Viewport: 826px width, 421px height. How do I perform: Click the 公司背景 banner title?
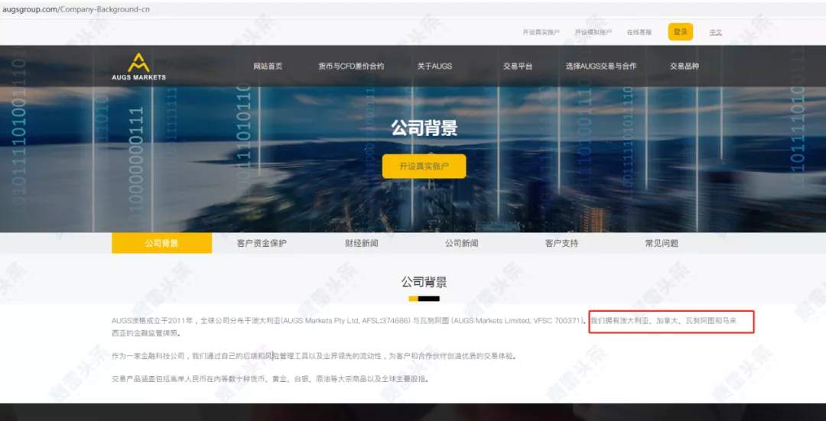tap(424, 128)
